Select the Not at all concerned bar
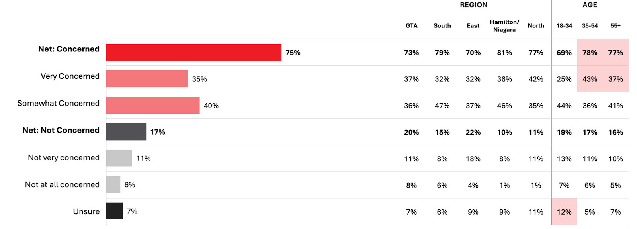The height and width of the screenshot is (229, 637). (x=113, y=184)
